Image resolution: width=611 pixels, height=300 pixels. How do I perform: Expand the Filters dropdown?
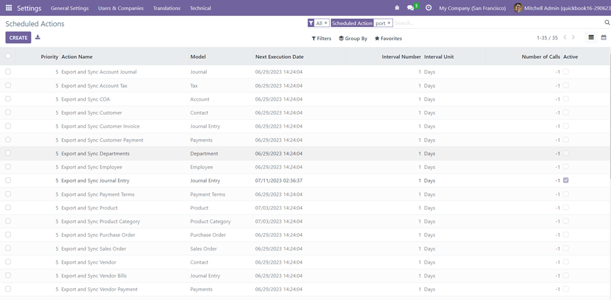pyautogui.click(x=321, y=38)
